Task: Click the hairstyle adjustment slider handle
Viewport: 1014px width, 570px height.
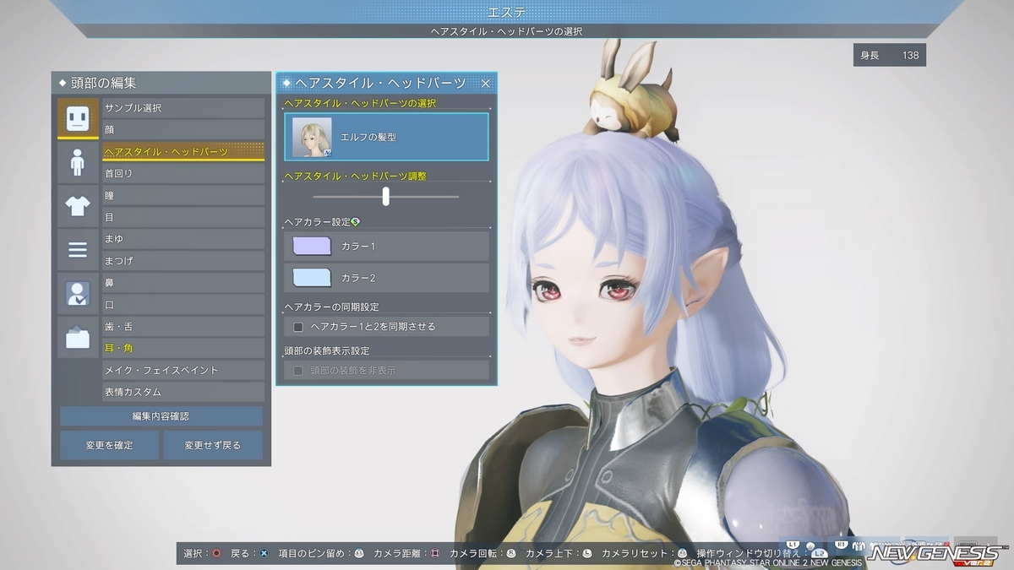Action: click(386, 196)
